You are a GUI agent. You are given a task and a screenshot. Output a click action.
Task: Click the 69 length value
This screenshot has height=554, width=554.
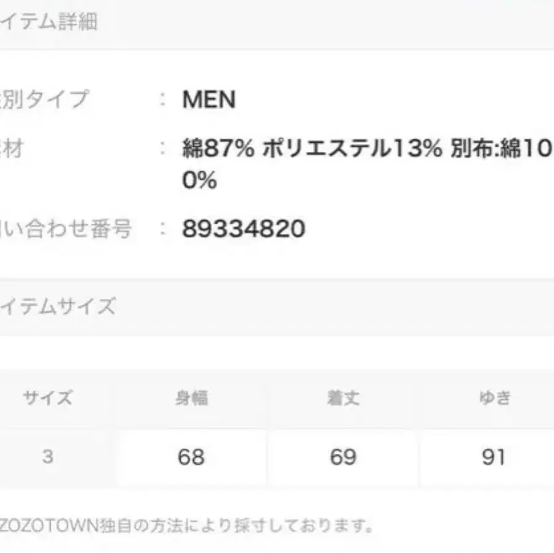[x=343, y=457]
